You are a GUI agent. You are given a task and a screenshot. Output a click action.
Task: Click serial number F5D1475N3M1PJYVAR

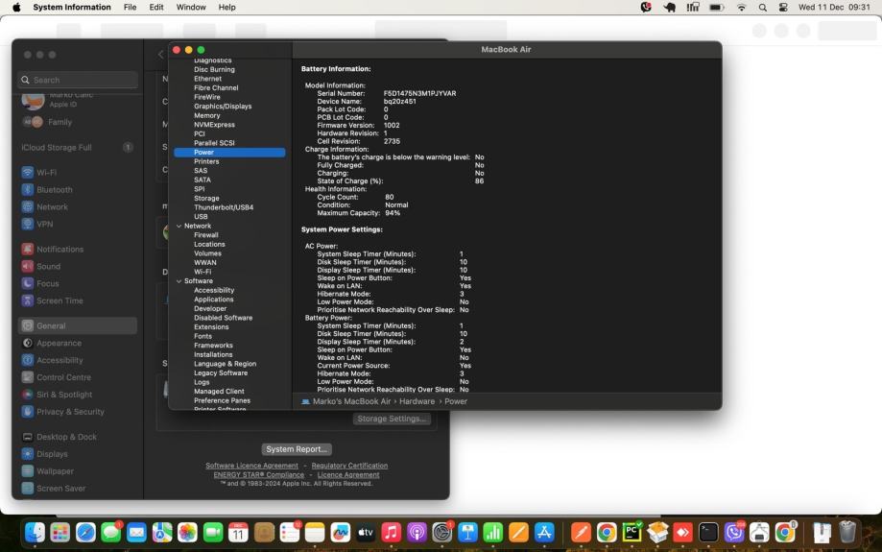(x=419, y=93)
